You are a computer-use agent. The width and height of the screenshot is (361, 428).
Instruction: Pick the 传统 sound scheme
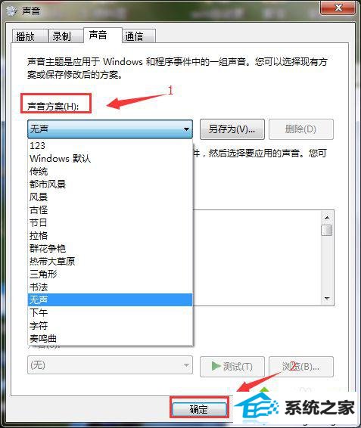[x=110, y=172]
